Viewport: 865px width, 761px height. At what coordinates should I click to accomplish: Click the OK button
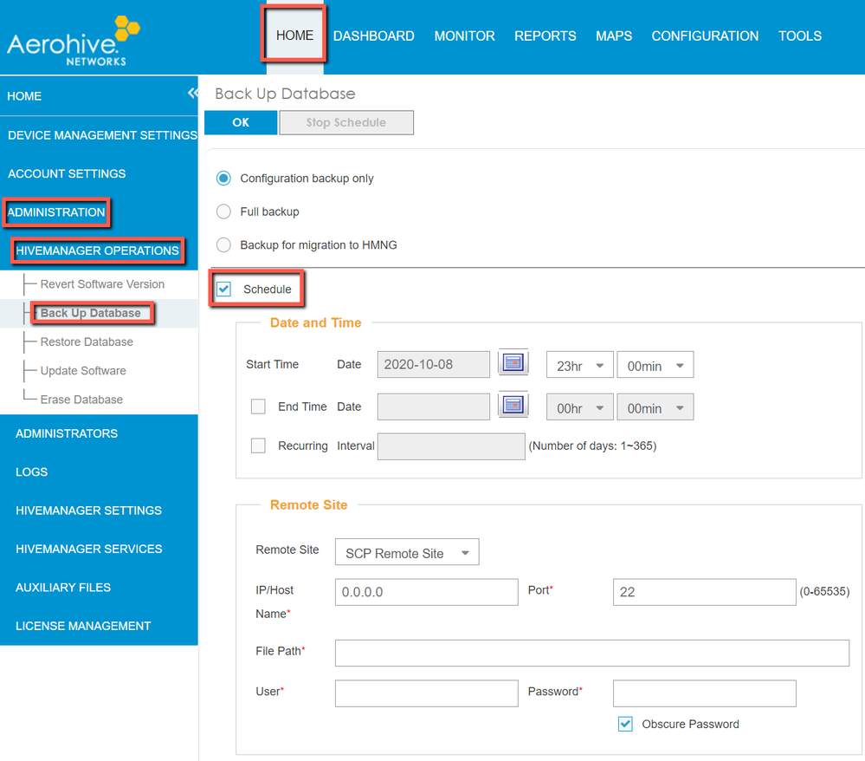pos(241,122)
